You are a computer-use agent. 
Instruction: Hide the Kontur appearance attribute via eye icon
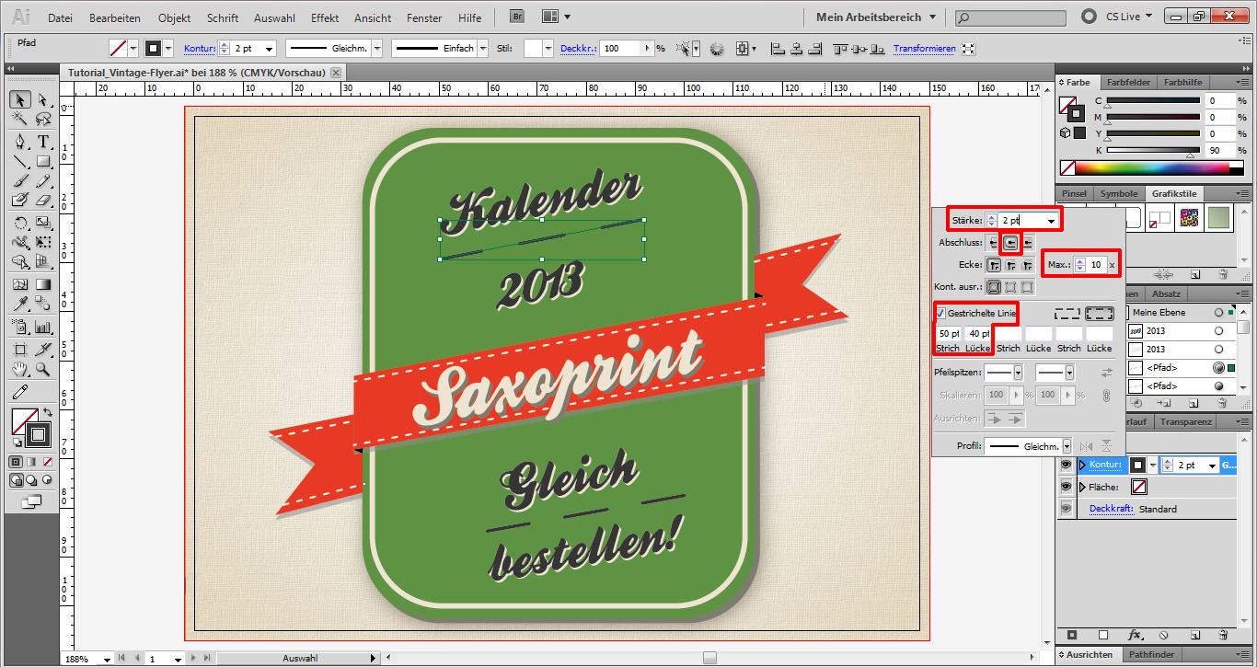(1066, 466)
